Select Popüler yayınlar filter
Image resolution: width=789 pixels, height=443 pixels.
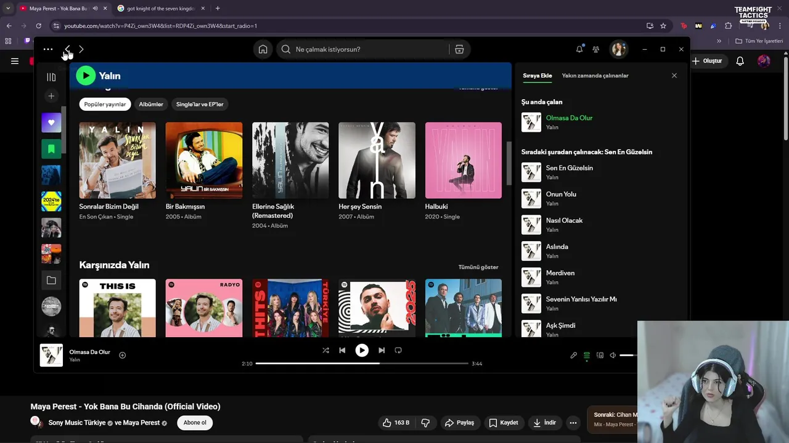point(105,104)
